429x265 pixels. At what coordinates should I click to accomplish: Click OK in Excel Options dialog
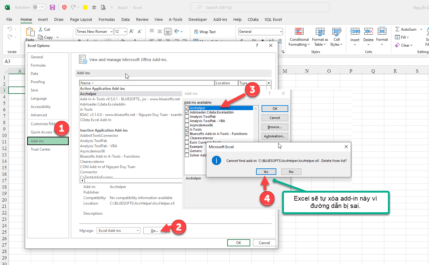click(x=239, y=243)
